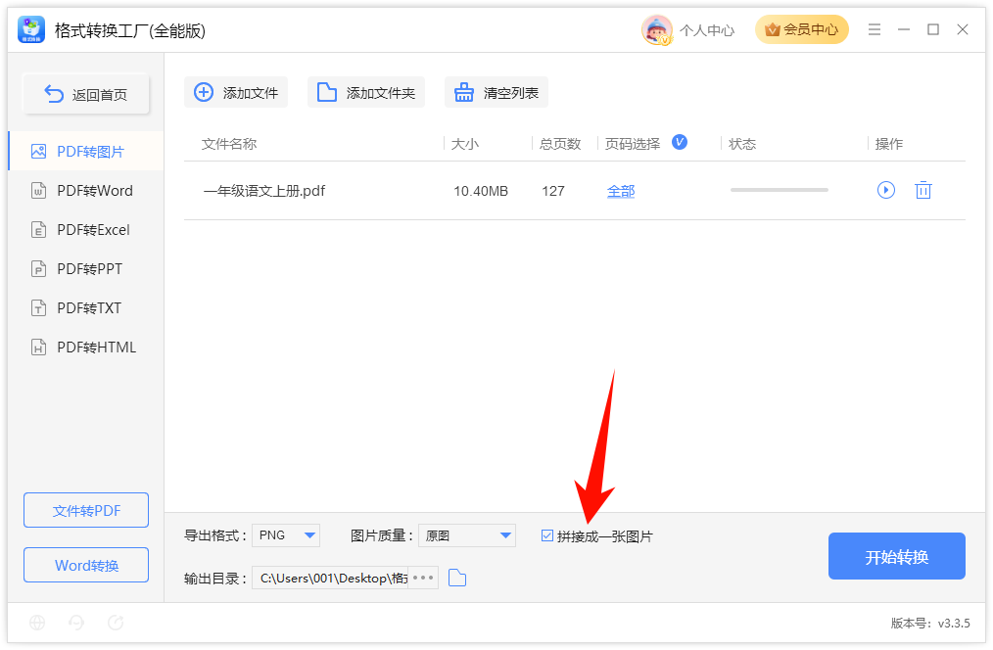The image size is (993, 650).
Task: Click the output directory path field
Action: [x=330, y=578]
